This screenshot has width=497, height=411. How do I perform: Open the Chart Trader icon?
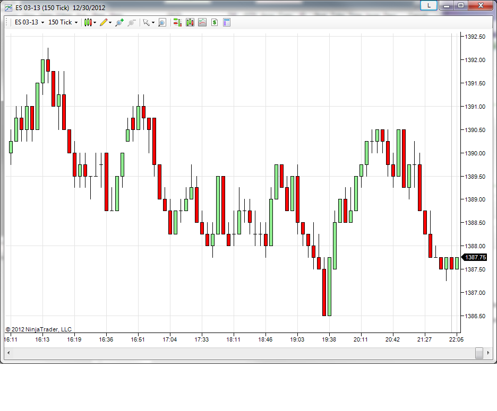point(177,22)
